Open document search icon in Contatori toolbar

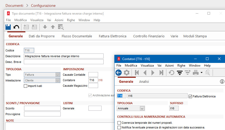tap(208, 73)
